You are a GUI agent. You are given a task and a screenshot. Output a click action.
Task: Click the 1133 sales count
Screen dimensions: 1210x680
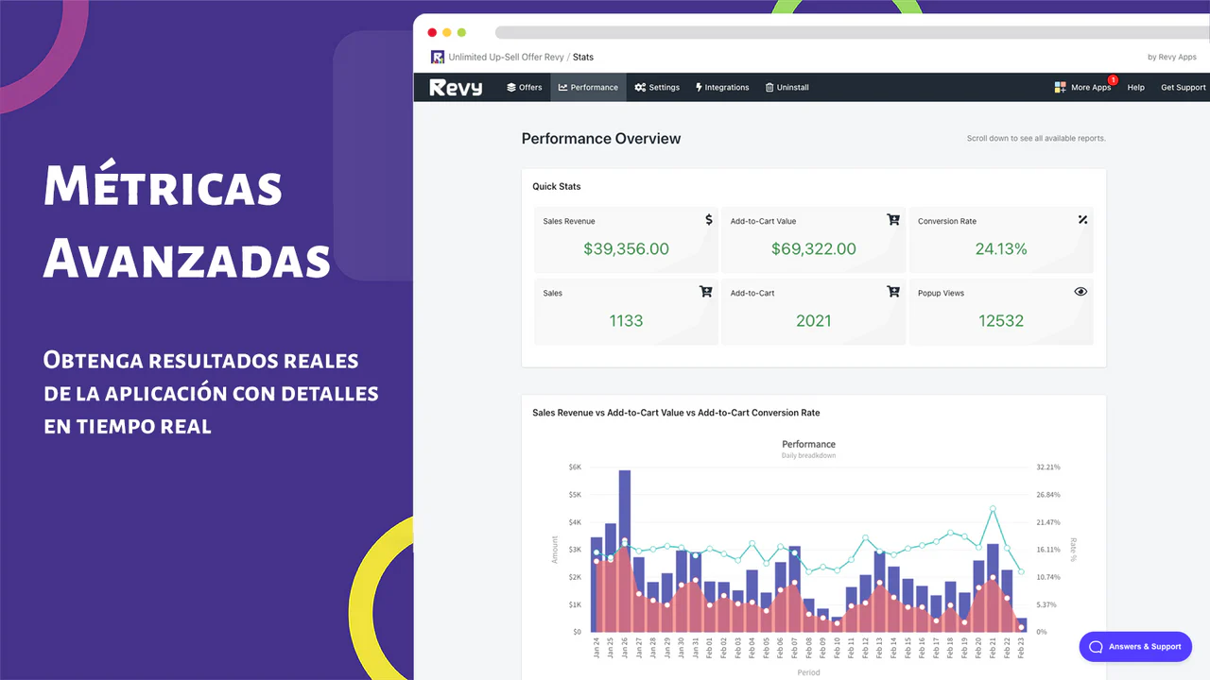click(626, 321)
